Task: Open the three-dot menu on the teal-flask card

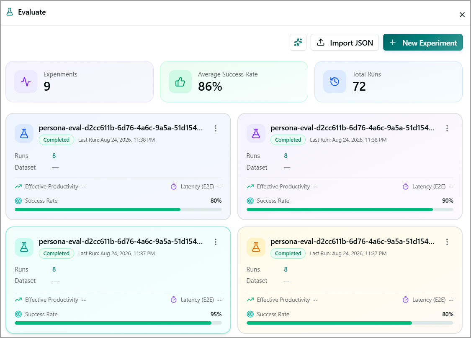Action: point(215,242)
